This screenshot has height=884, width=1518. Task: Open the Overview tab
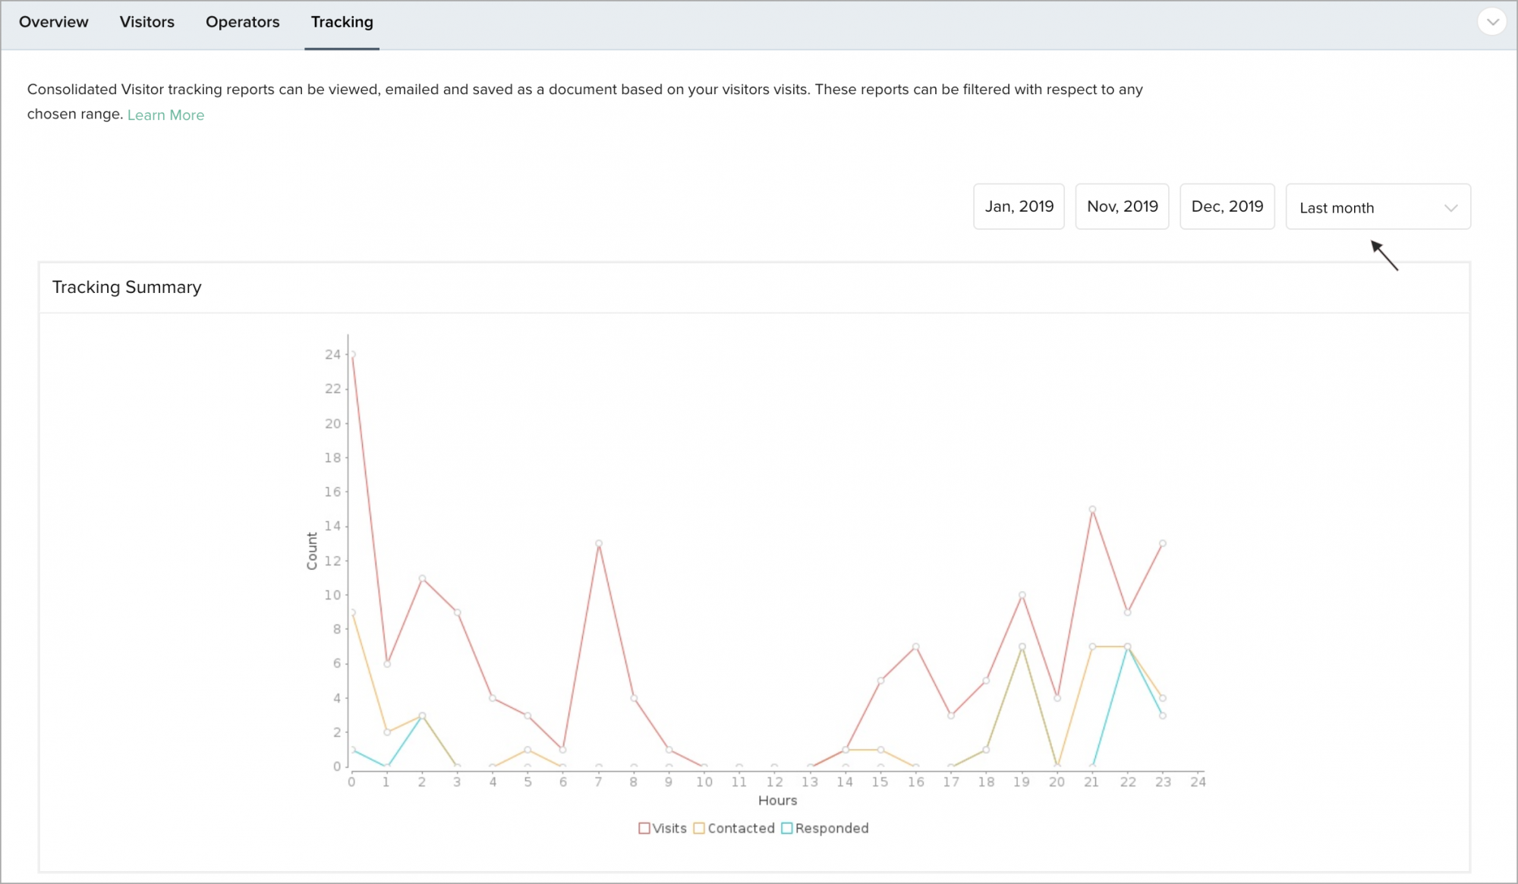[53, 22]
